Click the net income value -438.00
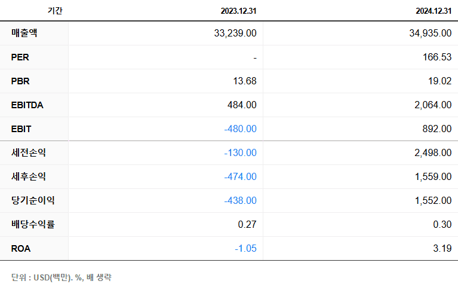The height and width of the screenshot is (284, 458). [x=240, y=201]
